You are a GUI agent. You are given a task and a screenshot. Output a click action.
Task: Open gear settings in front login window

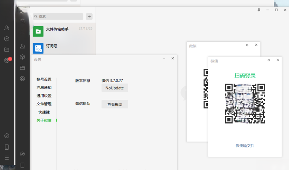click(x=269, y=60)
